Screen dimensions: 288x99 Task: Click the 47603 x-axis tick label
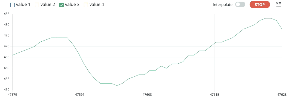(147, 94)
